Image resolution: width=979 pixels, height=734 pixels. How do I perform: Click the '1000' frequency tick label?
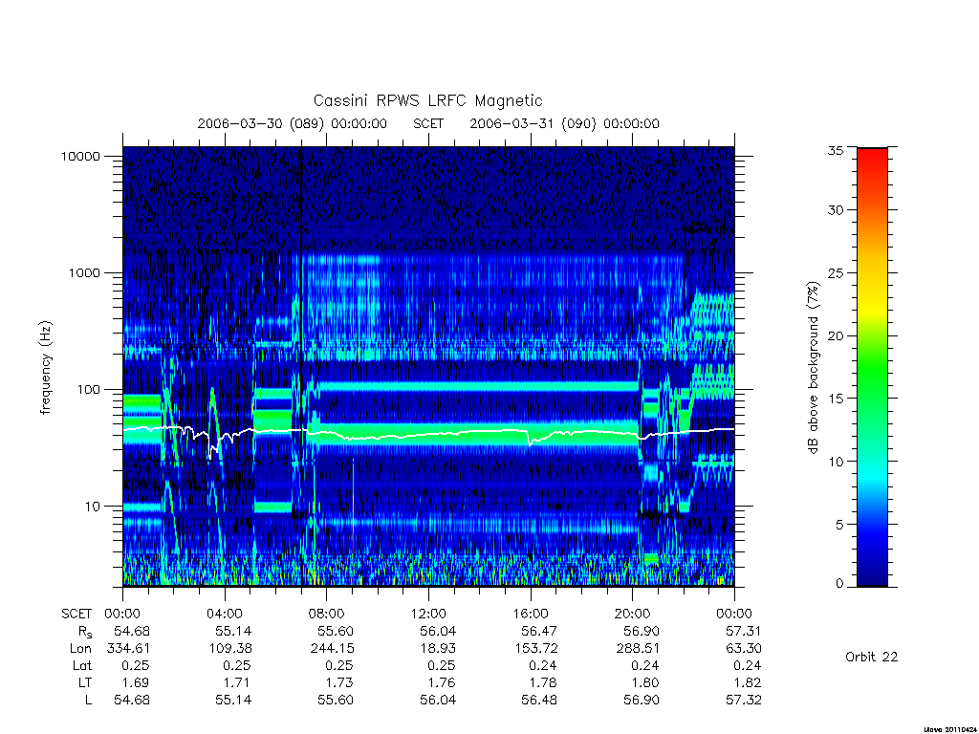coord(84,272)
